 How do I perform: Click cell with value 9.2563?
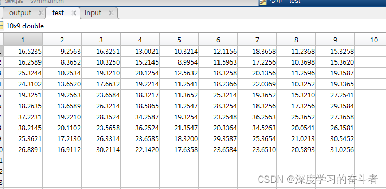coord(62,51)
